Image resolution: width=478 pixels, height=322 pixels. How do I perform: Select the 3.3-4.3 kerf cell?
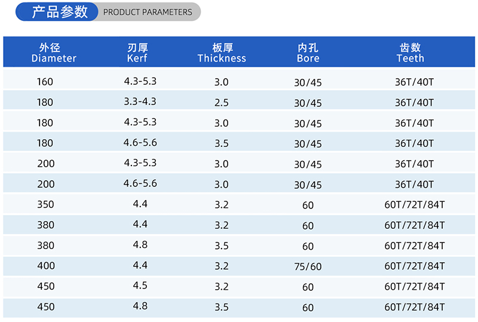(140, 102)
